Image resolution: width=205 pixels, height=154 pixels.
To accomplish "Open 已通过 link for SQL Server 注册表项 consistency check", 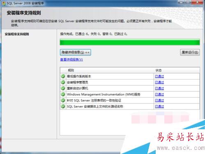I will 159,100.
